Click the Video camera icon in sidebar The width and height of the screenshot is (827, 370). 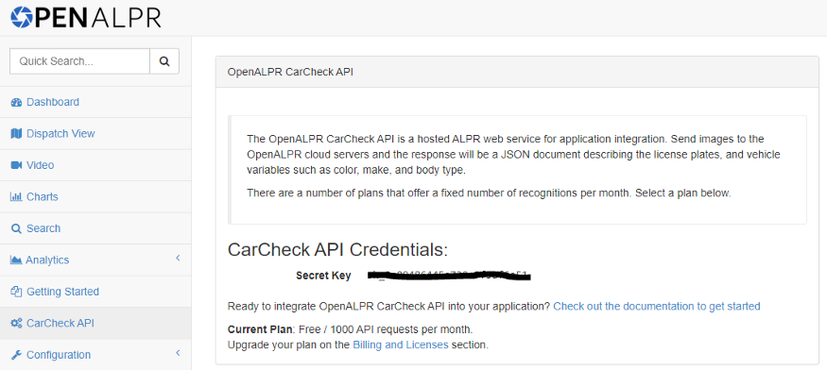tap(16, 165)
